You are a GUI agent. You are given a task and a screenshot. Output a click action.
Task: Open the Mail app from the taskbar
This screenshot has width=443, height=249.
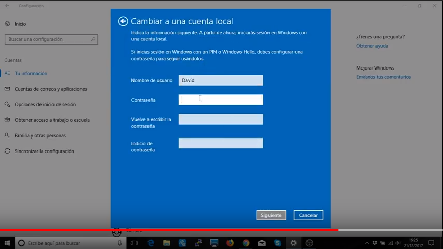262,243
